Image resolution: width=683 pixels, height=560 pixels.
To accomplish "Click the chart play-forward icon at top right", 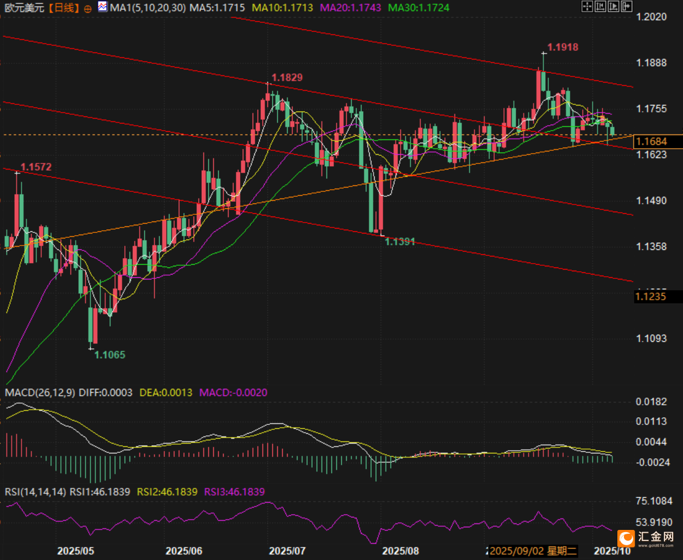I will tap(614, 6).
